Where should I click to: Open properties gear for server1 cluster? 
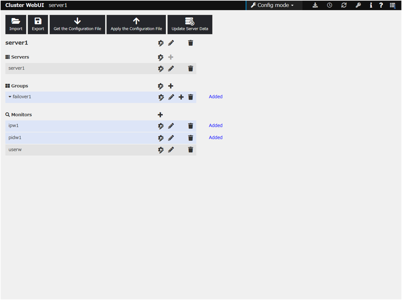pos(161,43)
